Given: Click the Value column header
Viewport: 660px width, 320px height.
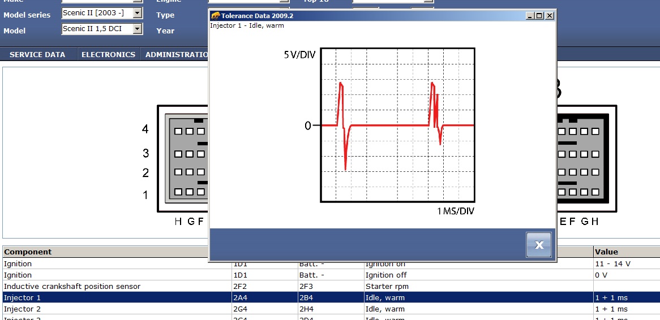Looking at the screenshot, I should pyautogui.click(x=627, y=252).
